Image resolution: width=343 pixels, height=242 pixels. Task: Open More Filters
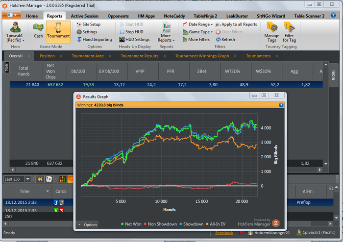click(x=196, y=39)
